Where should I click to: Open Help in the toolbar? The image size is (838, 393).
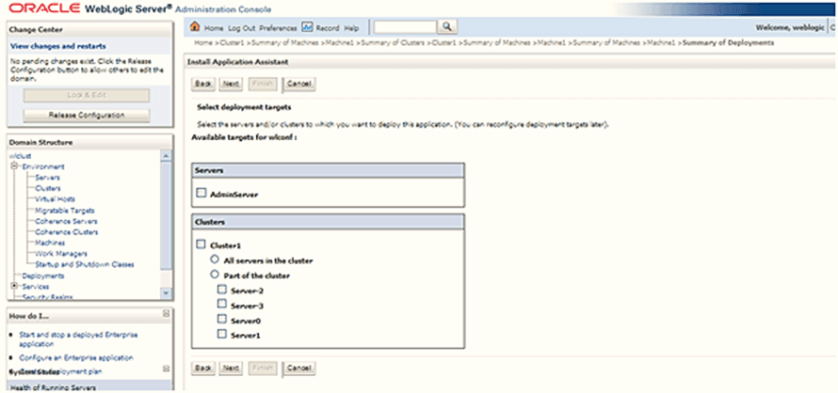[x=351, y=28]
